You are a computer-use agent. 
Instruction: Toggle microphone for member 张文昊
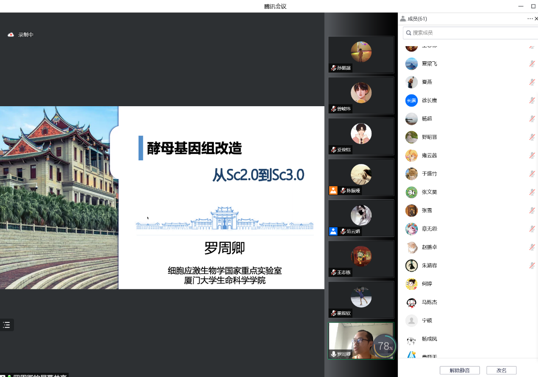pyautogui.click(x=532, y=192)
